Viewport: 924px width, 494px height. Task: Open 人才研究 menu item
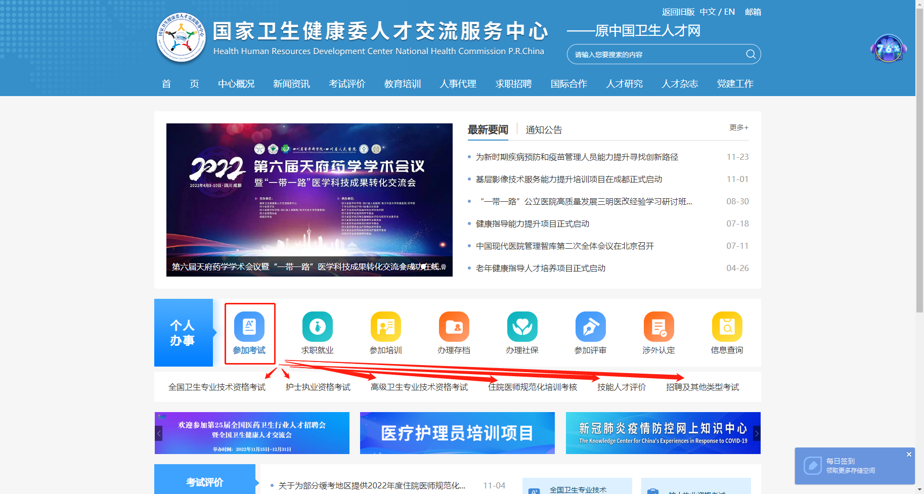tap(625, 84)
